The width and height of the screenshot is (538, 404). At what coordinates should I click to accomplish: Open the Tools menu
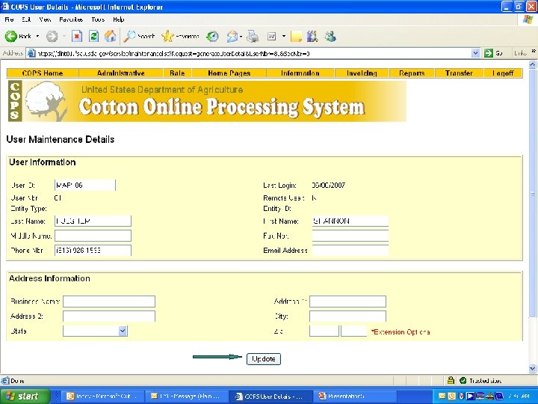click(x=98, y=19)
